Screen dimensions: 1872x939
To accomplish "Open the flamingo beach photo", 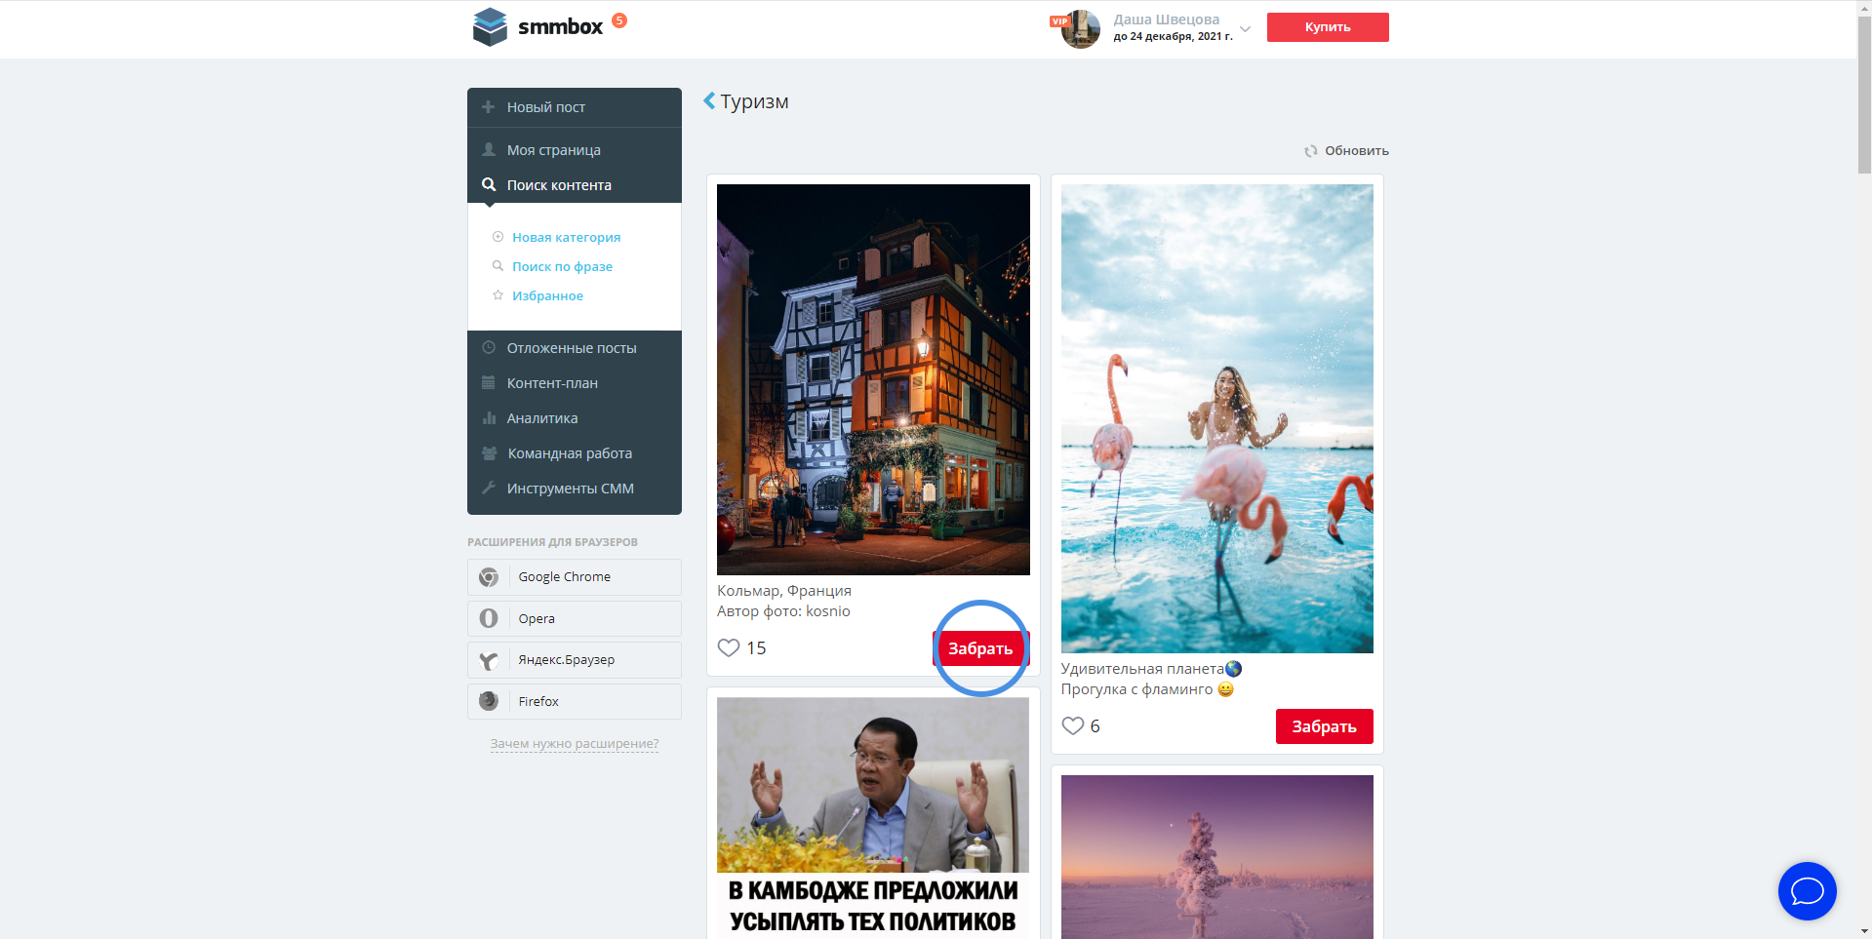I will tap(1217, 418).
